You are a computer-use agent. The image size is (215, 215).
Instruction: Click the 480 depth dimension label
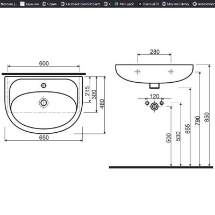(x=102, y=104)
